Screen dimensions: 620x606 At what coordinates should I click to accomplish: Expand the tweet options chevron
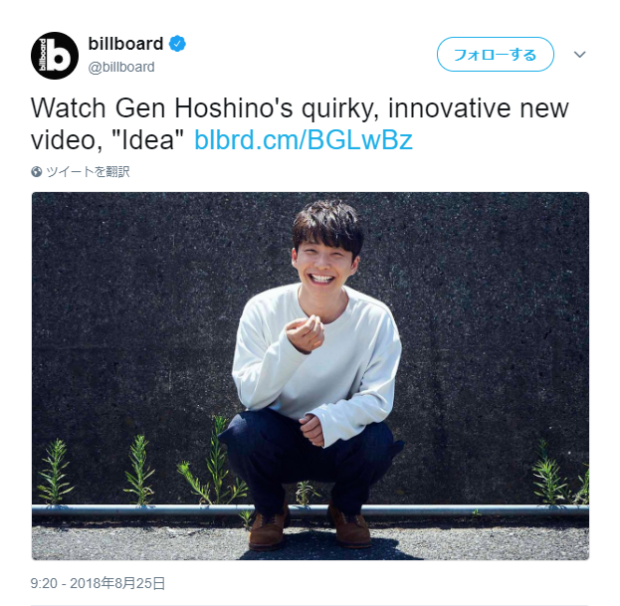coord(579,54)
